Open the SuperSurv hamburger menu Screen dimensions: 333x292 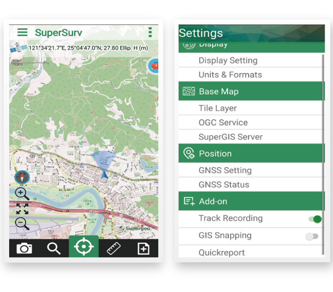[x=22, y=32]
